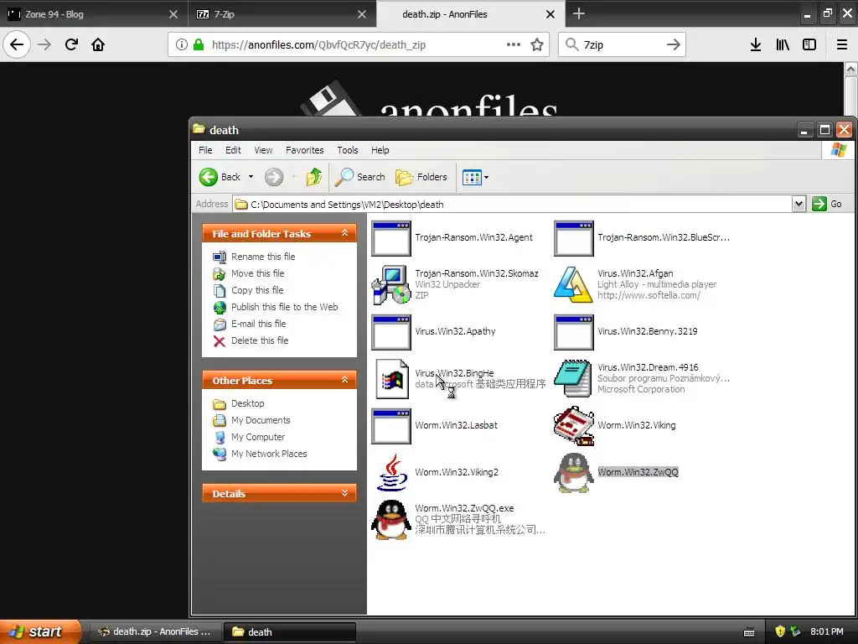This screenshot has height=644, width=858.
Task: Close the death.zip - AnonFiles tab
Action: point(550,14)
